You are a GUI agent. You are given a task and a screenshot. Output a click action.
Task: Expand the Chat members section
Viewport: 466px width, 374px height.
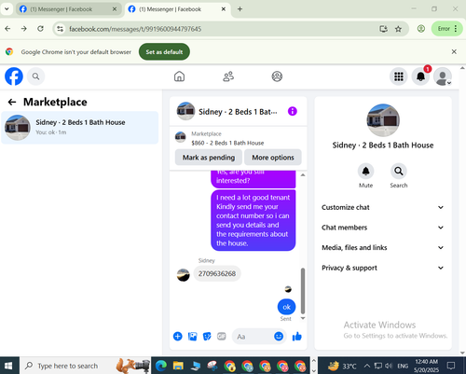(x=383, y=228)
